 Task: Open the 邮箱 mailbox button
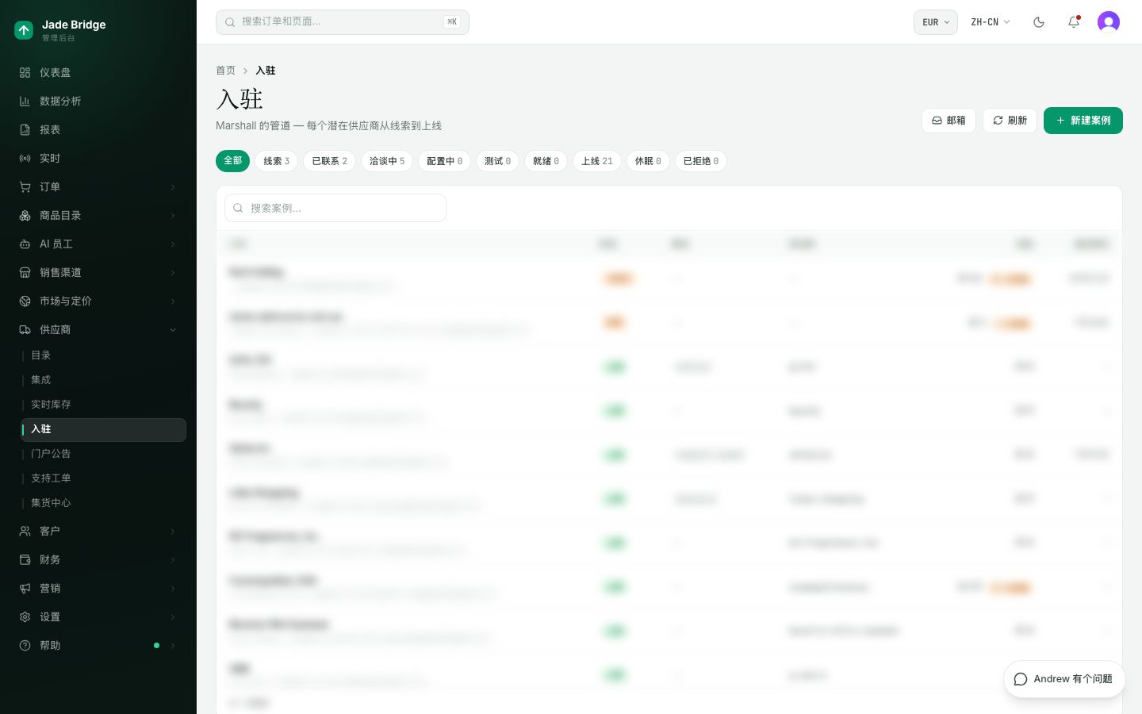coord(948,121)
